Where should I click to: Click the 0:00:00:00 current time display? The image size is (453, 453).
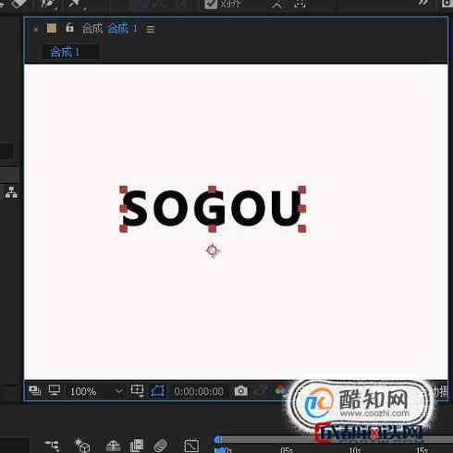199,391
